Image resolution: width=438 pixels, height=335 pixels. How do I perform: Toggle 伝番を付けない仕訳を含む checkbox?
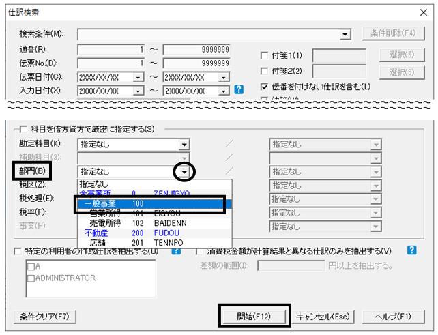[267, 87]
